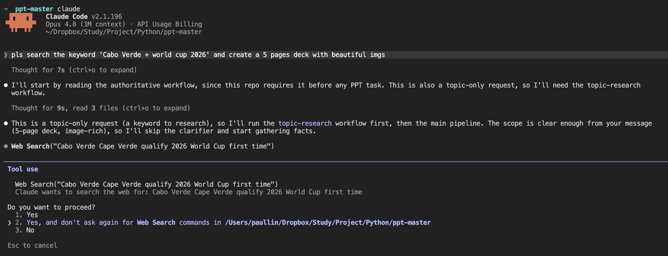This screenshot has height=256, width=668.
Task: Click the ppt-master project path in option 2
Action: (328, 223)
